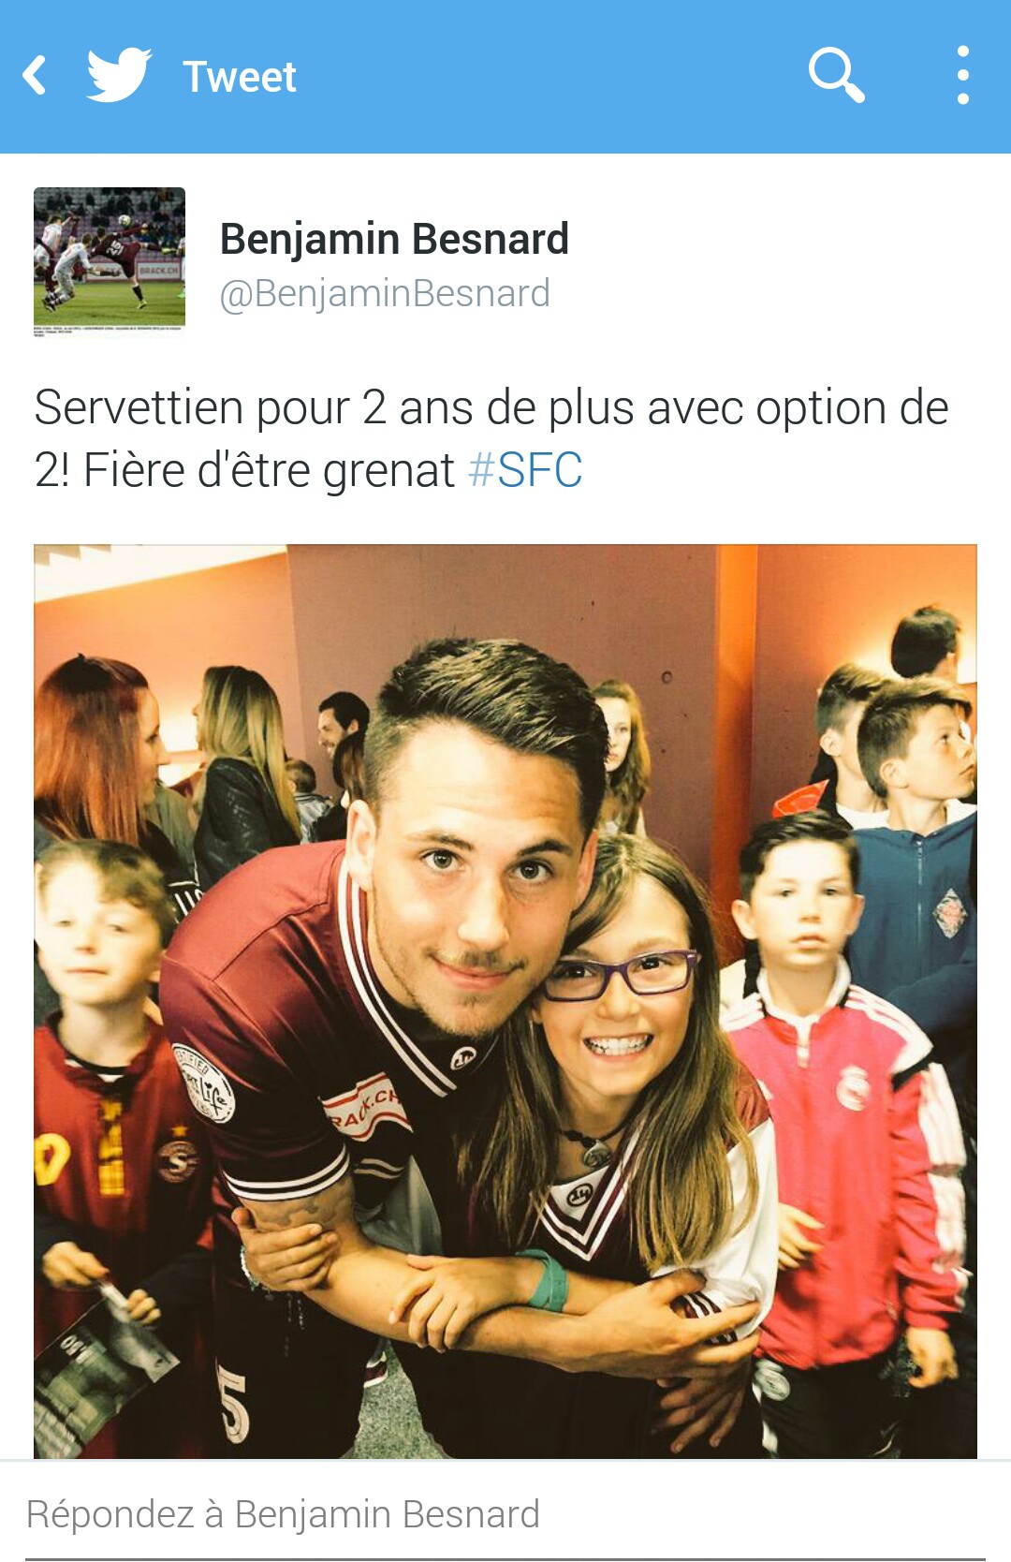Open the attached tweet photo
1011x1562 pixels.
(505, 1001)
